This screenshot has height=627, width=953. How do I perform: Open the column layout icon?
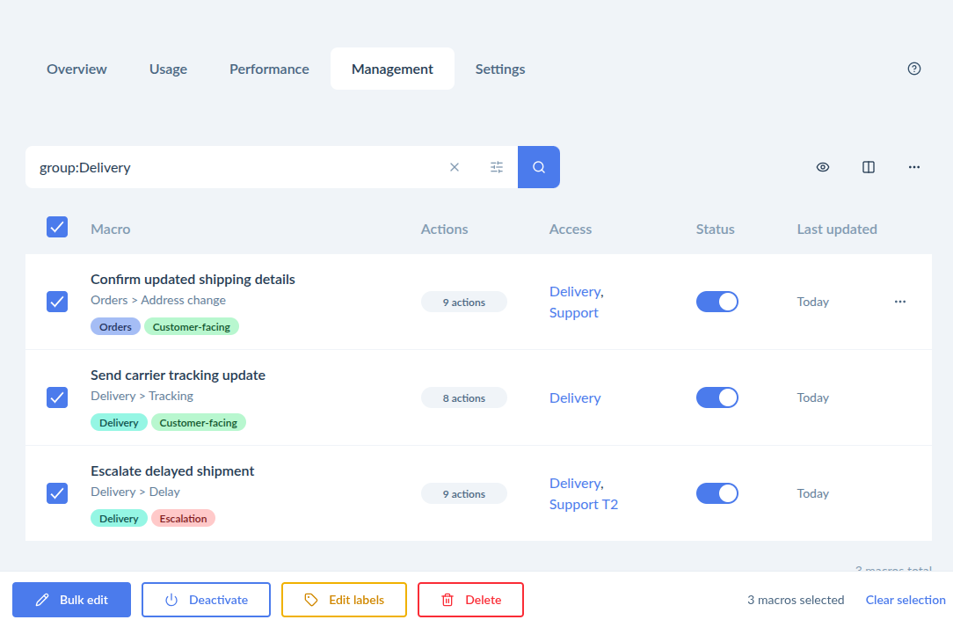pos(868,167)
